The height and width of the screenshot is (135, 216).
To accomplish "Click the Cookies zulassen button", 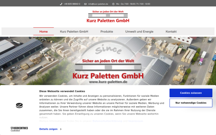I will pos(191,93).
